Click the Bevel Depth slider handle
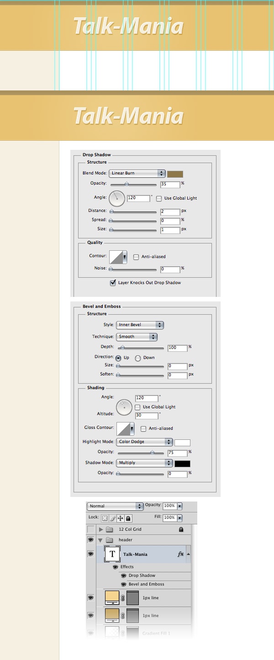Image resolution: width=274 pixels, height=660 pixels. click(122, 348)
